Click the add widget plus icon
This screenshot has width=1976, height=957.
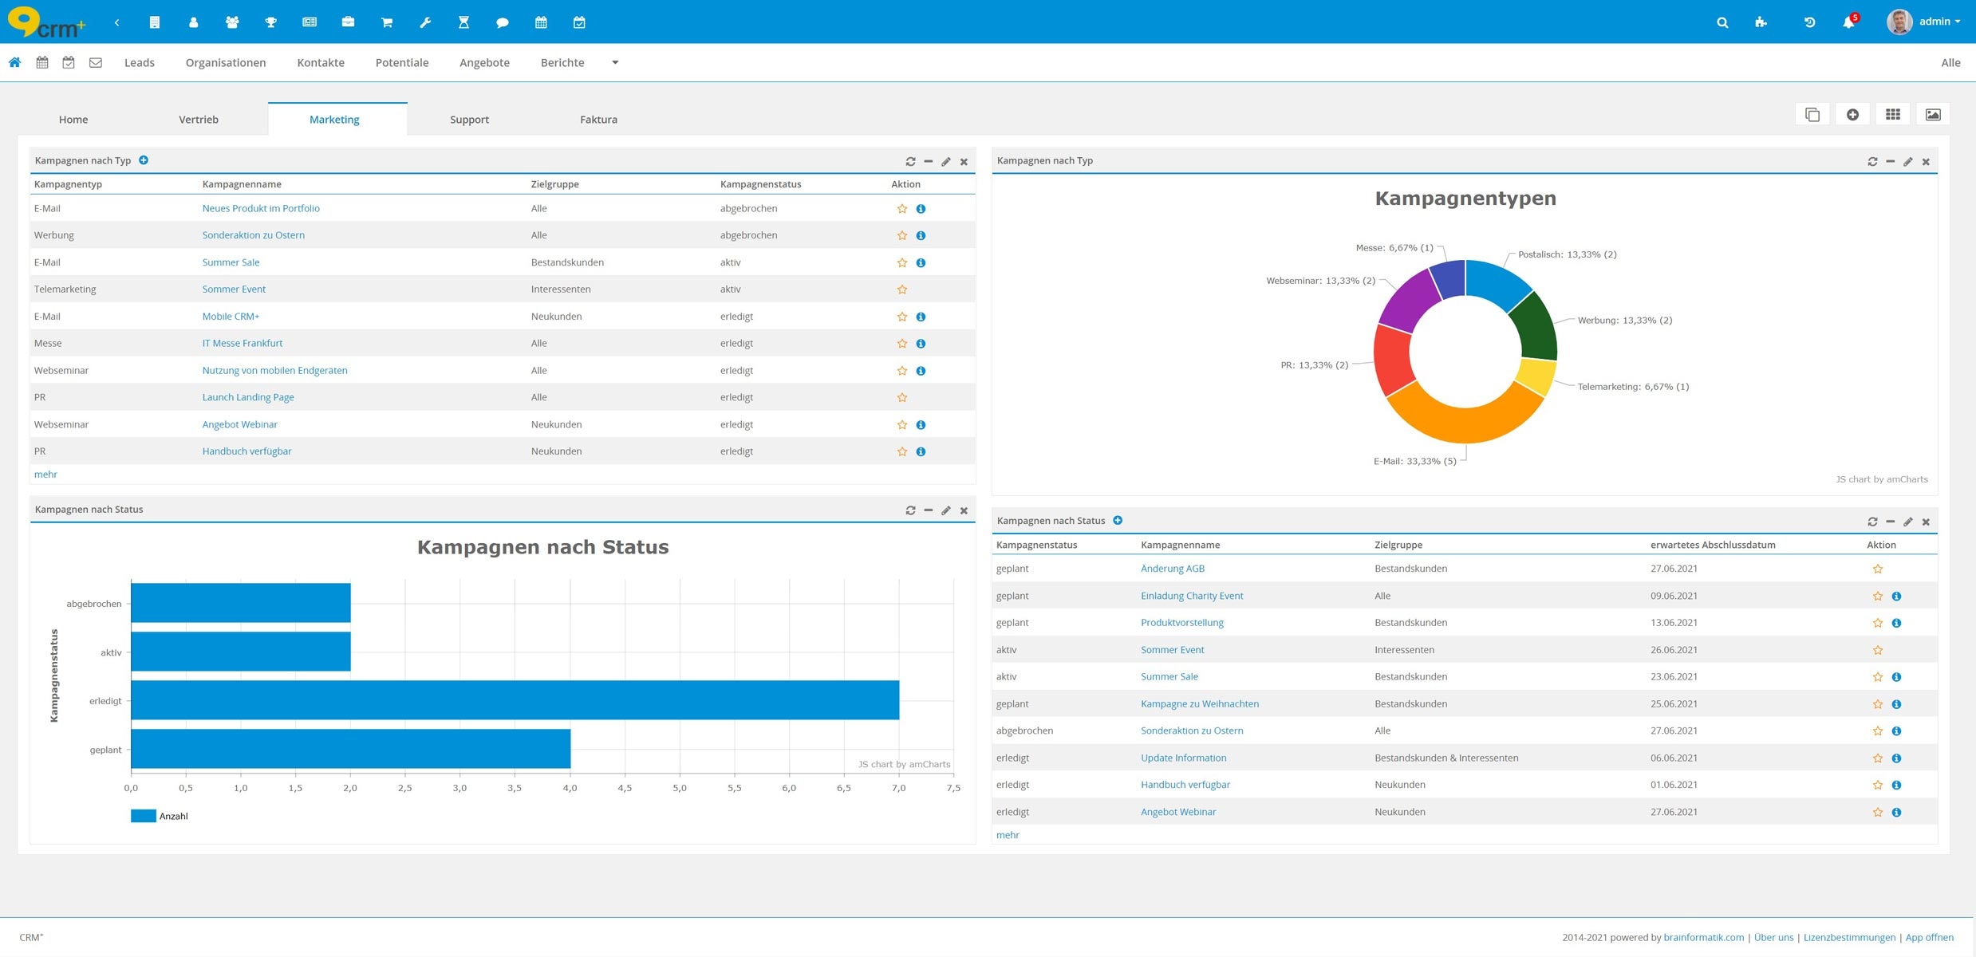point(1852,115)
